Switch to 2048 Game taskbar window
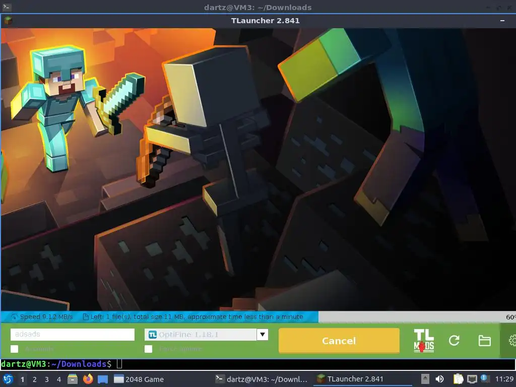516x387 pixels. [x=139, y=379]
